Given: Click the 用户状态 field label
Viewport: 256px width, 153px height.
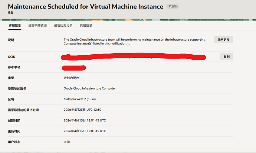Looking at the screenshot, I should point(14,142).
